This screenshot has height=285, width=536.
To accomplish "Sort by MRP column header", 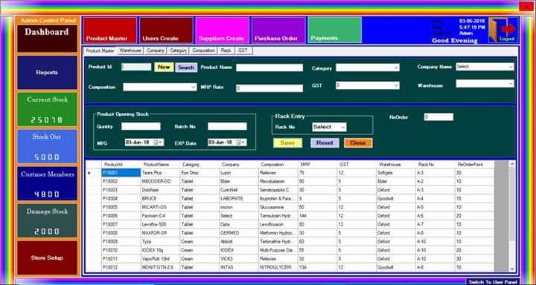I will click(x=317, y=165).
